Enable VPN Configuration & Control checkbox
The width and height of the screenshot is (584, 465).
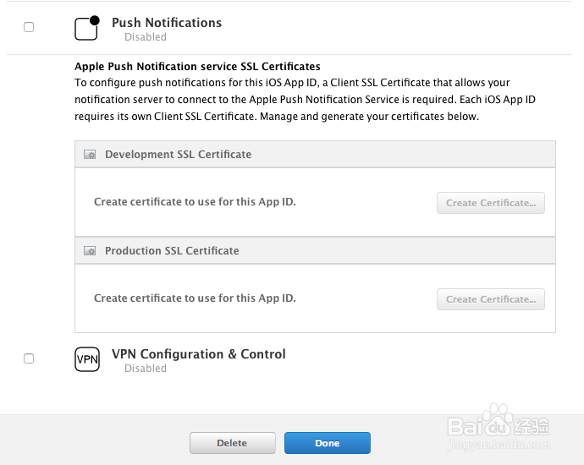click(29, 358)
